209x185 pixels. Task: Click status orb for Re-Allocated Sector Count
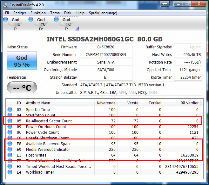point(10,121)
